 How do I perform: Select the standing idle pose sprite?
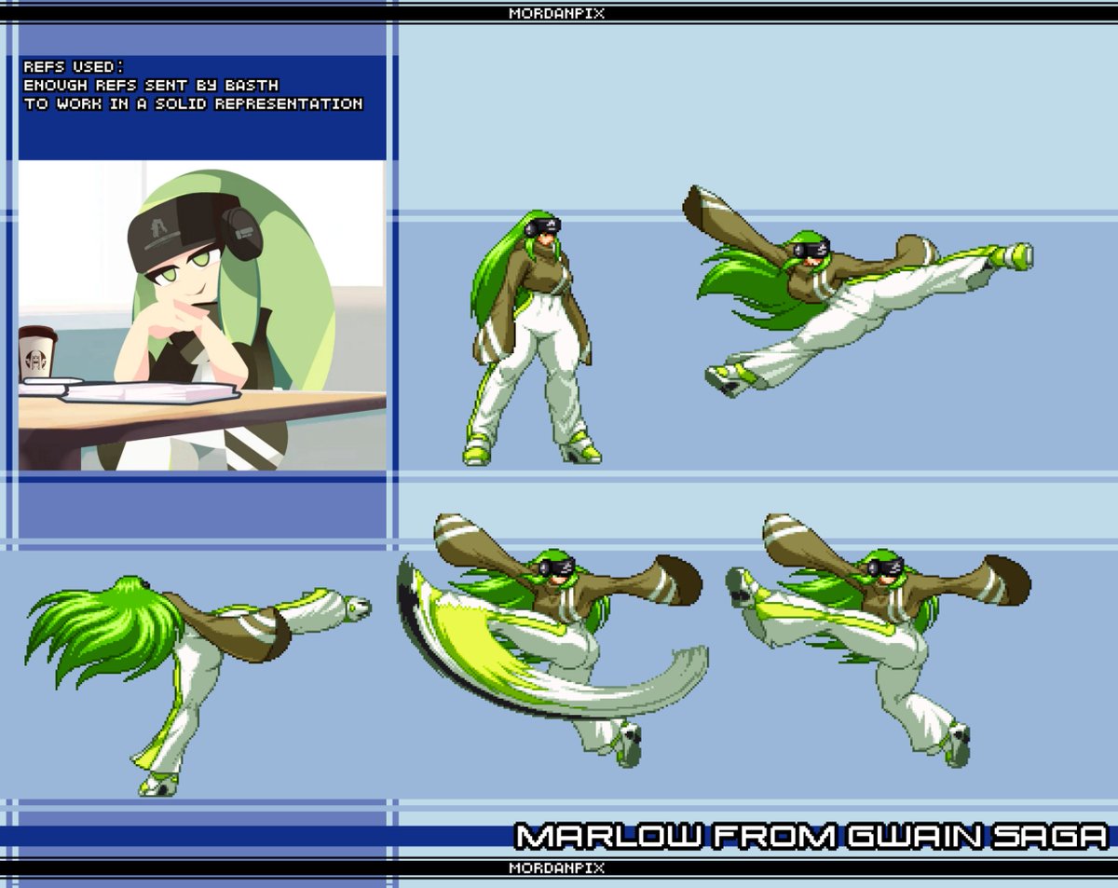(x=532, y=337)
